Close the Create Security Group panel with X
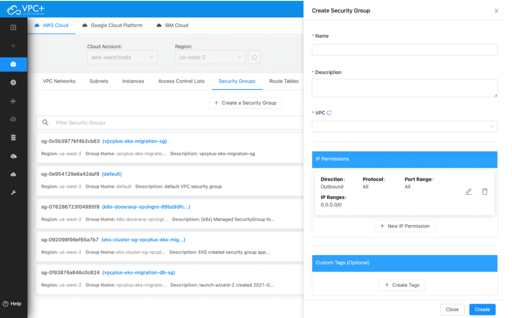The image size is (512, 318). [496, 11]
